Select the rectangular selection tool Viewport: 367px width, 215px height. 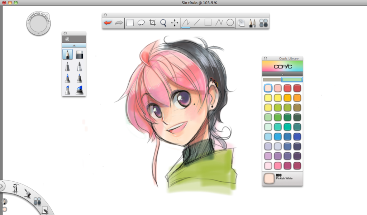(130, 23)
